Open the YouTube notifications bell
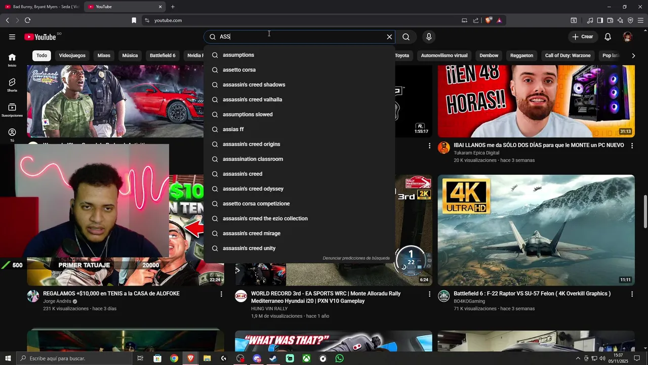648x365 pixels. point(608,36)
